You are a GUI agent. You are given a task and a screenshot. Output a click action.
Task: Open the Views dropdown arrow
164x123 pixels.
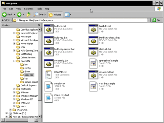tap(71, 14)
